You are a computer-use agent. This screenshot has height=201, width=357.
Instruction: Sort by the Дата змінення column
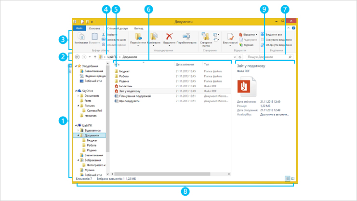tap(185, 65)
